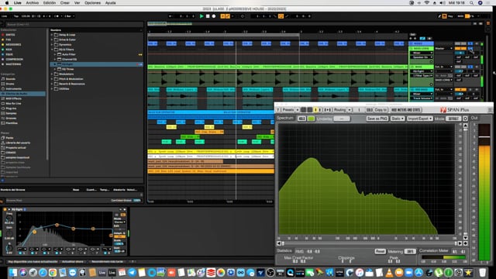
Task: Open Opciones menu
Action: 92,3
